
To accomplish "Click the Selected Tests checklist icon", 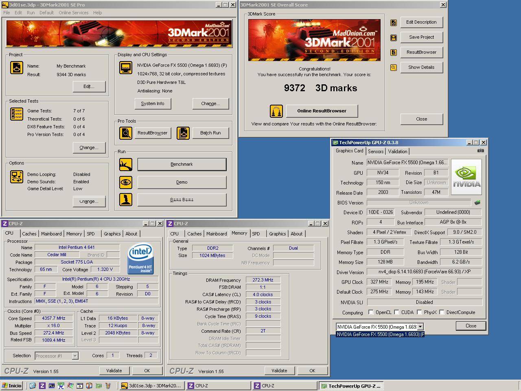I will click(x=17, y=114).
